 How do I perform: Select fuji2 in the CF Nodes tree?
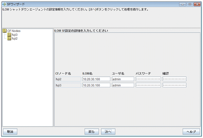15,38
